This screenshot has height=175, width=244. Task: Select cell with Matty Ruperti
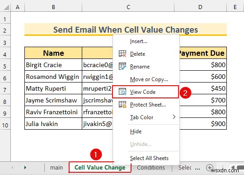coord(53,88)
